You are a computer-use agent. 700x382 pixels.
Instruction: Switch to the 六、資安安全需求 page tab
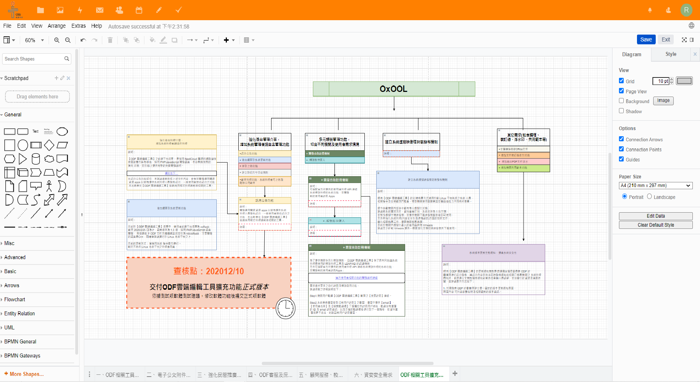(373, 375)
